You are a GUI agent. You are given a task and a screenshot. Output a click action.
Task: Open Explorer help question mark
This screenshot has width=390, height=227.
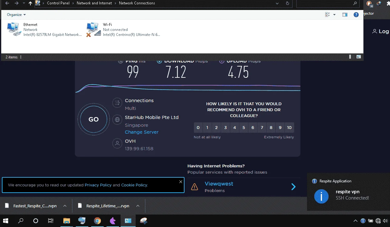click(x=356, y=15)
